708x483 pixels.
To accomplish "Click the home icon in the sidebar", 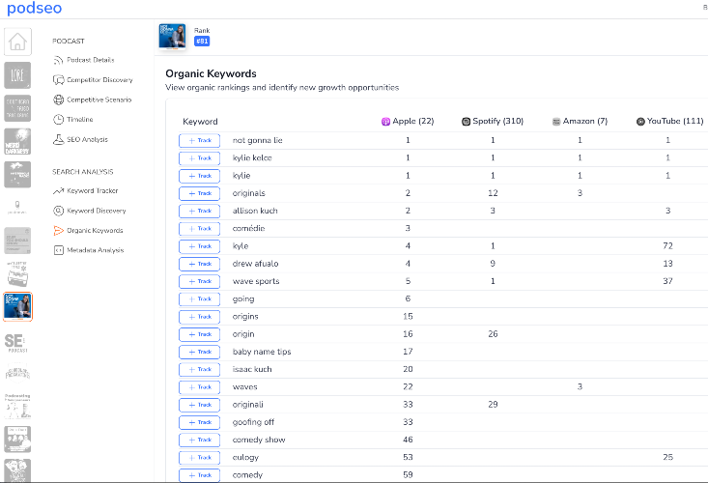I will pyautogui.click(x=17, y=42).
